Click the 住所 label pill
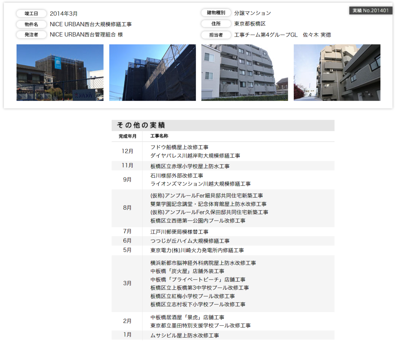The width and height of the screenshot is (395, 346). point(216,24)
